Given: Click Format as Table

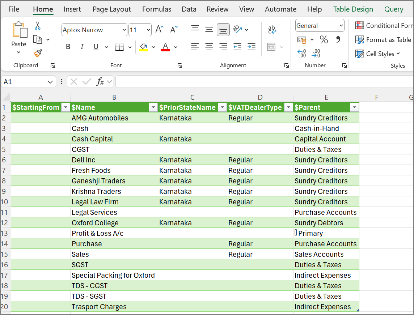Looking at the screenshot, I should [x=383, y=40].
